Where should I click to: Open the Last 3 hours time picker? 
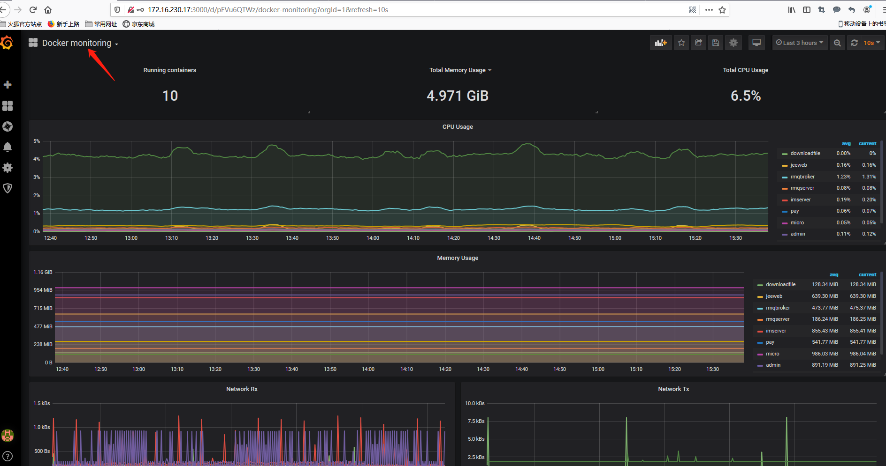(x=800, y=43)
